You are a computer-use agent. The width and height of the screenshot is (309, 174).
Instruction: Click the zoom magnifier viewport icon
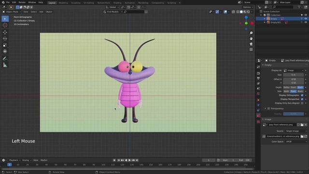(251, 33)
